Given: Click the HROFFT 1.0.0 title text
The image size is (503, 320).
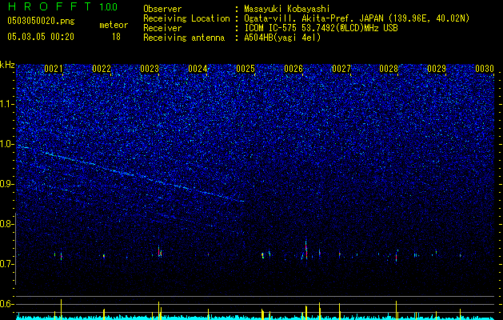Looking at the screenshot, I should 63,6.
